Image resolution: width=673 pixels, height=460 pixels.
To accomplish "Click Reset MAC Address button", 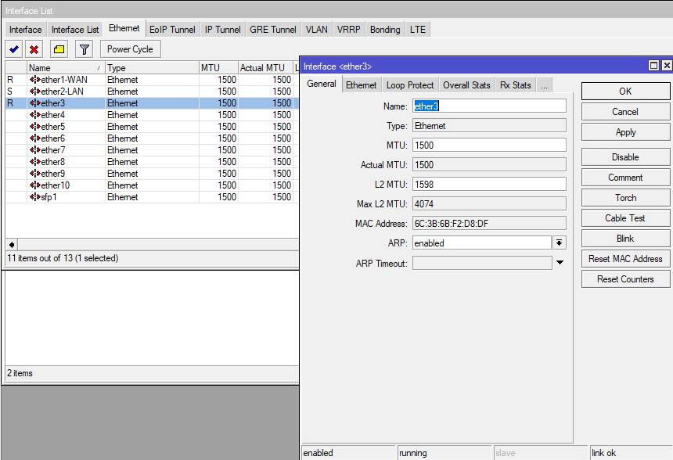I will (625, 259).
